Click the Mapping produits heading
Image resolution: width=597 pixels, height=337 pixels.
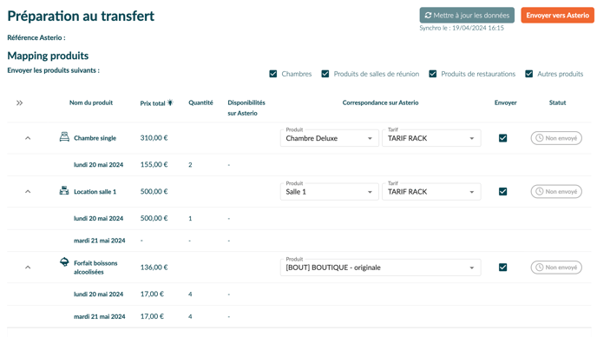pos(48,56)
